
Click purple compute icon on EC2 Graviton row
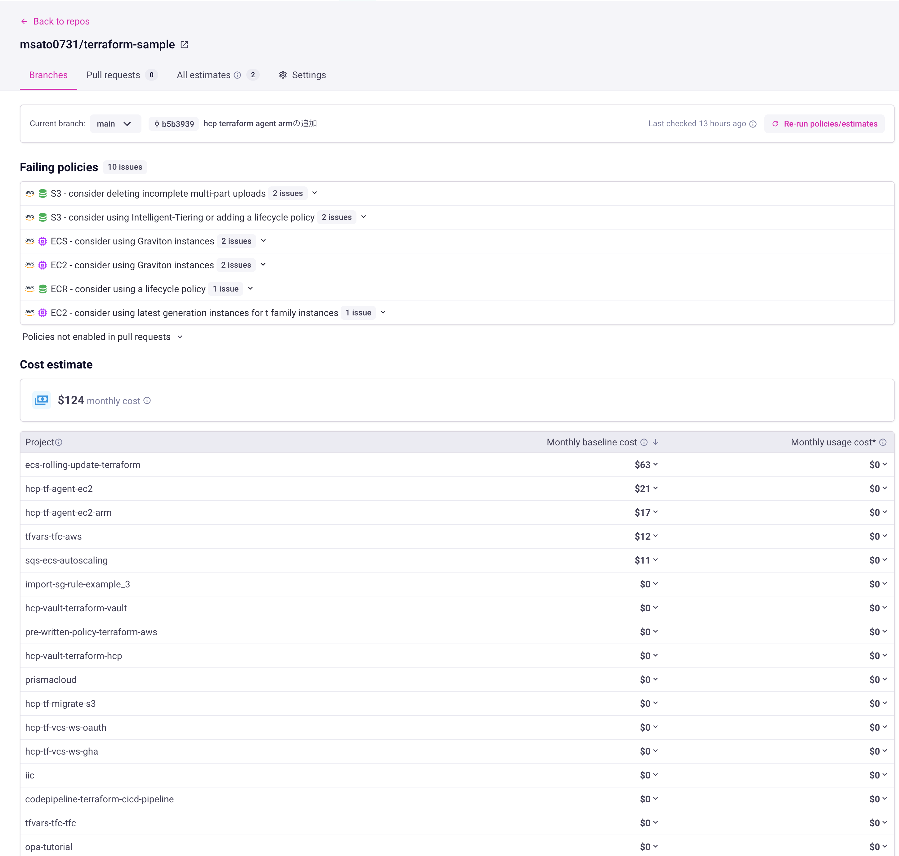43,265
